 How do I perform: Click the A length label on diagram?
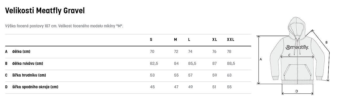pyautogui.click(x=261, y=59)
